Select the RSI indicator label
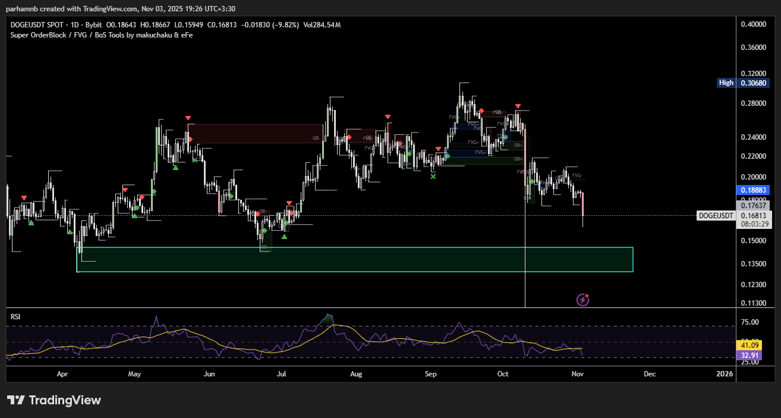This screenshot has height=418, width=781. 15,317
